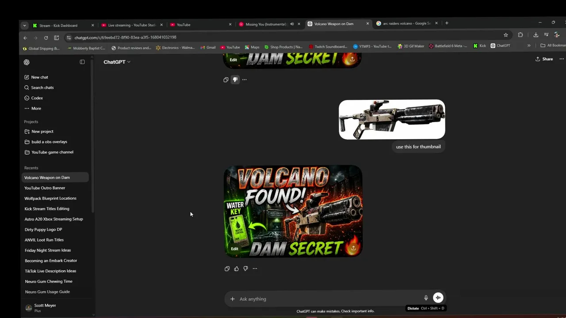Viewport: 566px width, 318px height.
Task: Switch to the YouTube browser tab
Action: click(x=201, y=25)
